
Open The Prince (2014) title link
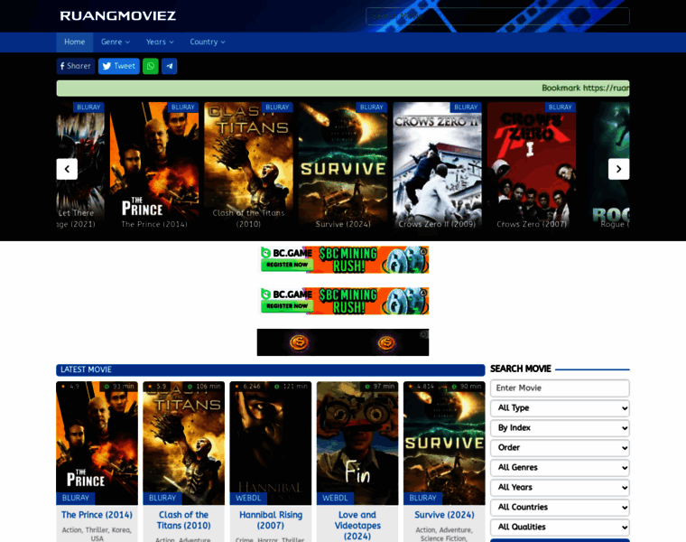(x=97, y=515)
